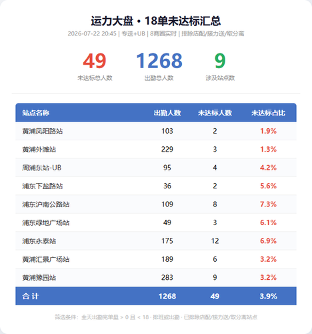
Task: Select the 黄浦豫园站 station name
Action: [39, 278]
